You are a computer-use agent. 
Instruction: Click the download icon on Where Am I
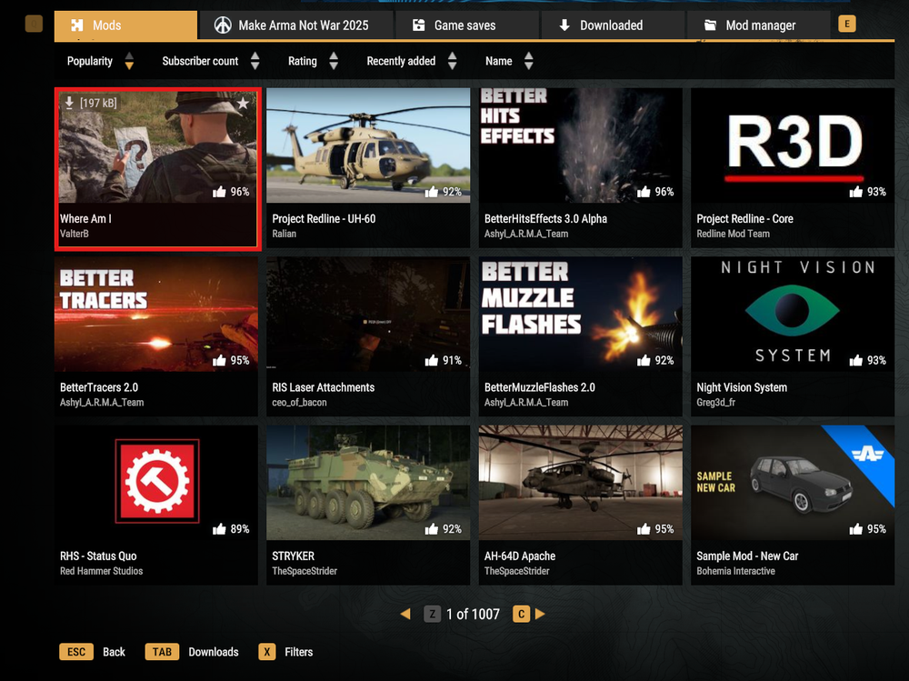(69, 103)
